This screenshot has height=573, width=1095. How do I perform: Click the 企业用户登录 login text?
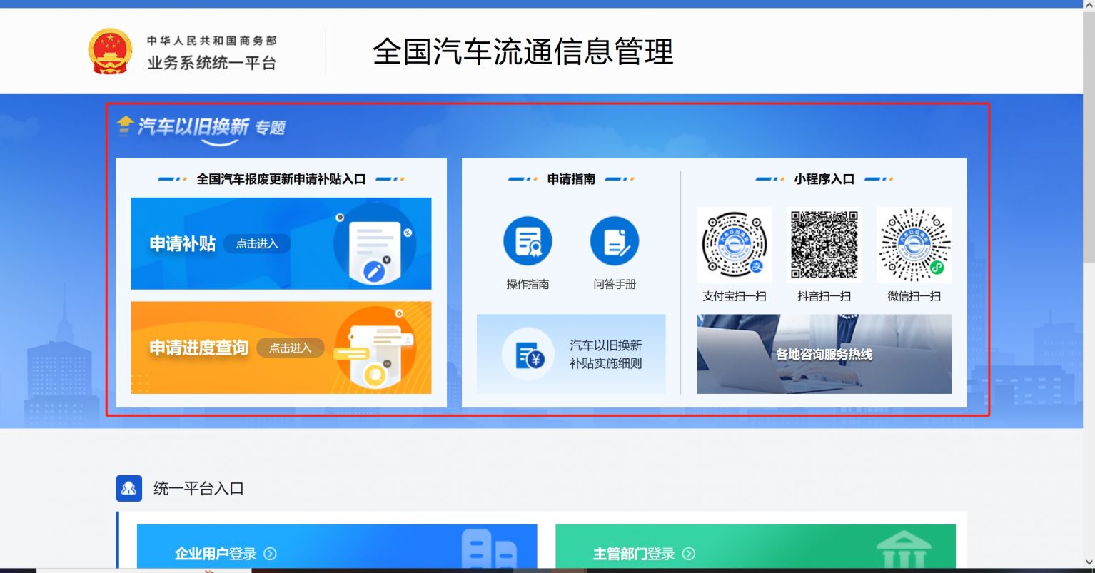coord(216,554)
